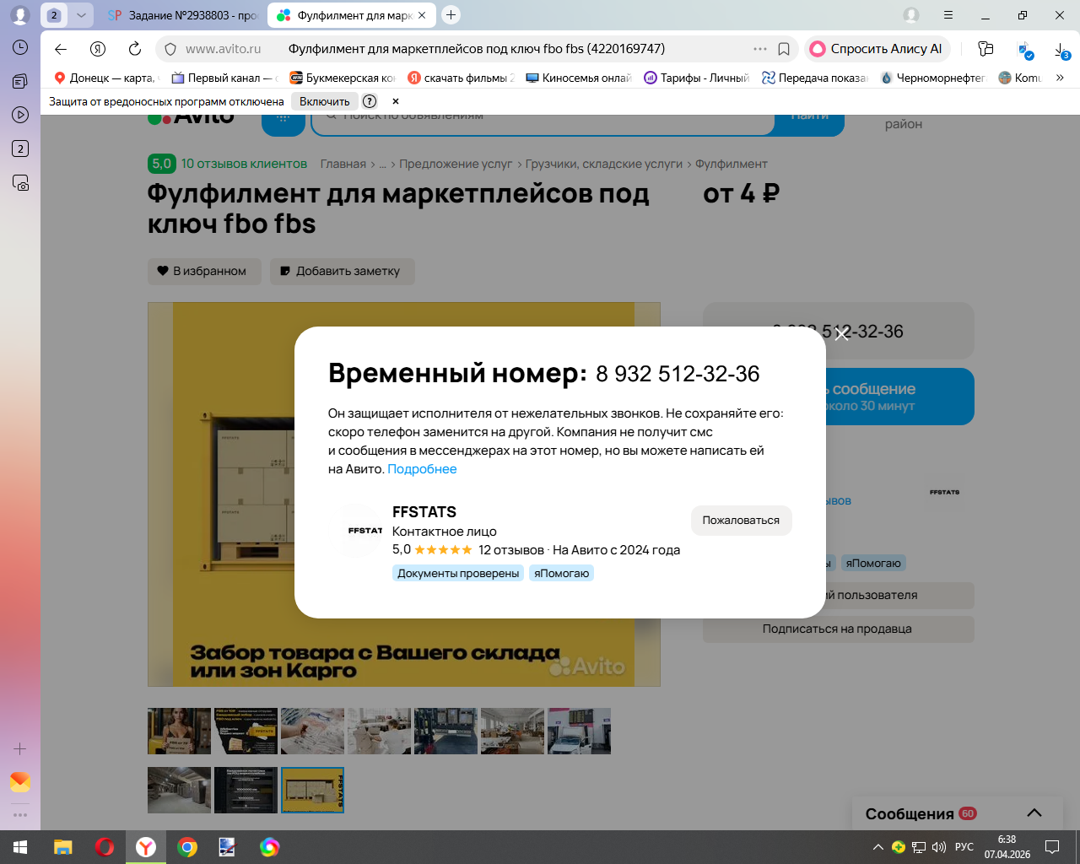1080x864 pixels.
Task: Open the скачать фильмы bookmark
Action: point(461,78)
